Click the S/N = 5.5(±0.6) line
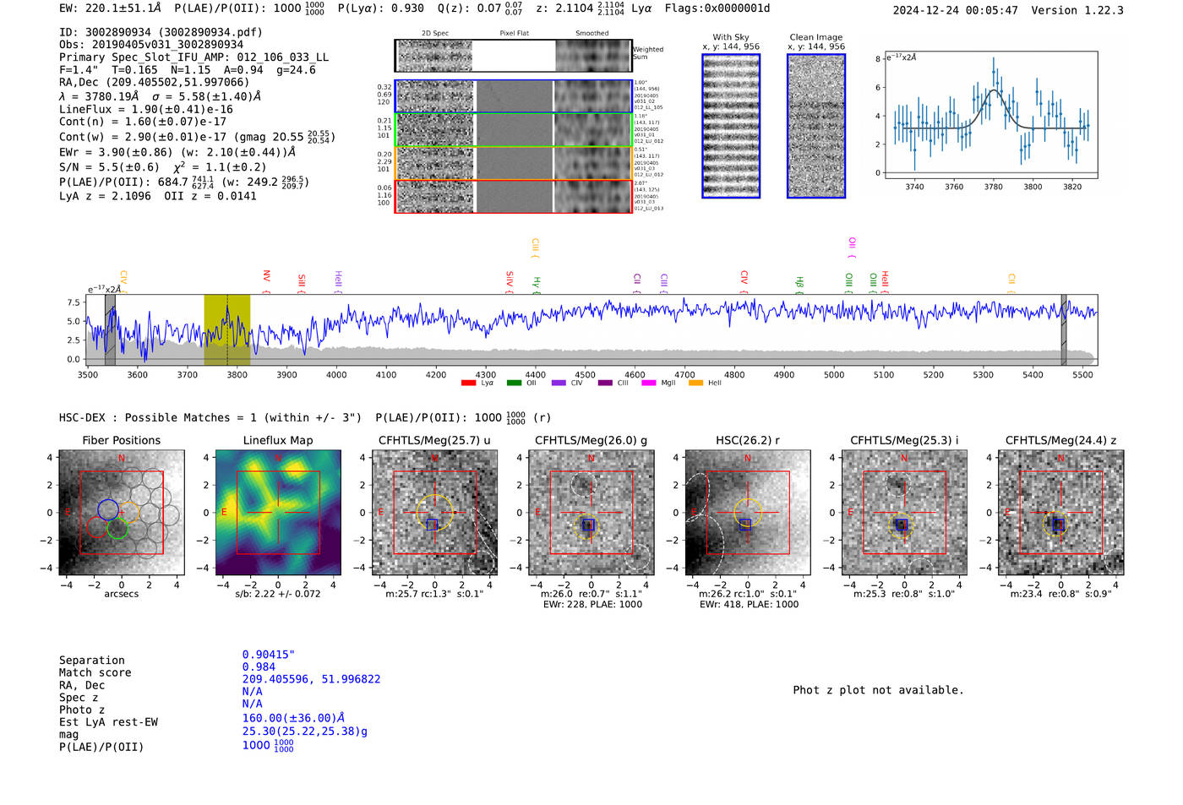1183x805 pixels. pyautogui.click(x=162, y=167)
